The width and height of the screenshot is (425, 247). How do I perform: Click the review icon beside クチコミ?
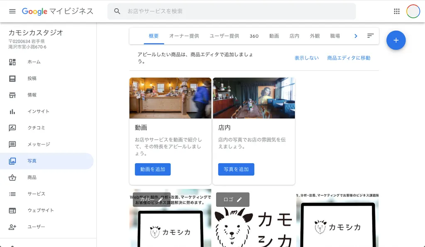12,128
